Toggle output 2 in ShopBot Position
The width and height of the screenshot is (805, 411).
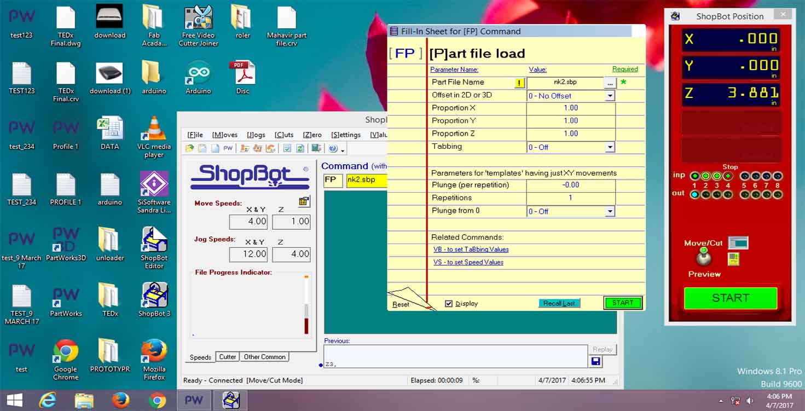tap(706, 194)
